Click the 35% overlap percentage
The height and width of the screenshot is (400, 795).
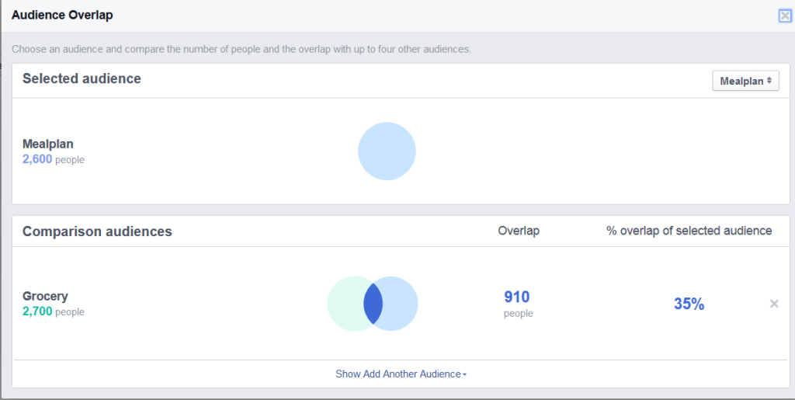[689, 304]
